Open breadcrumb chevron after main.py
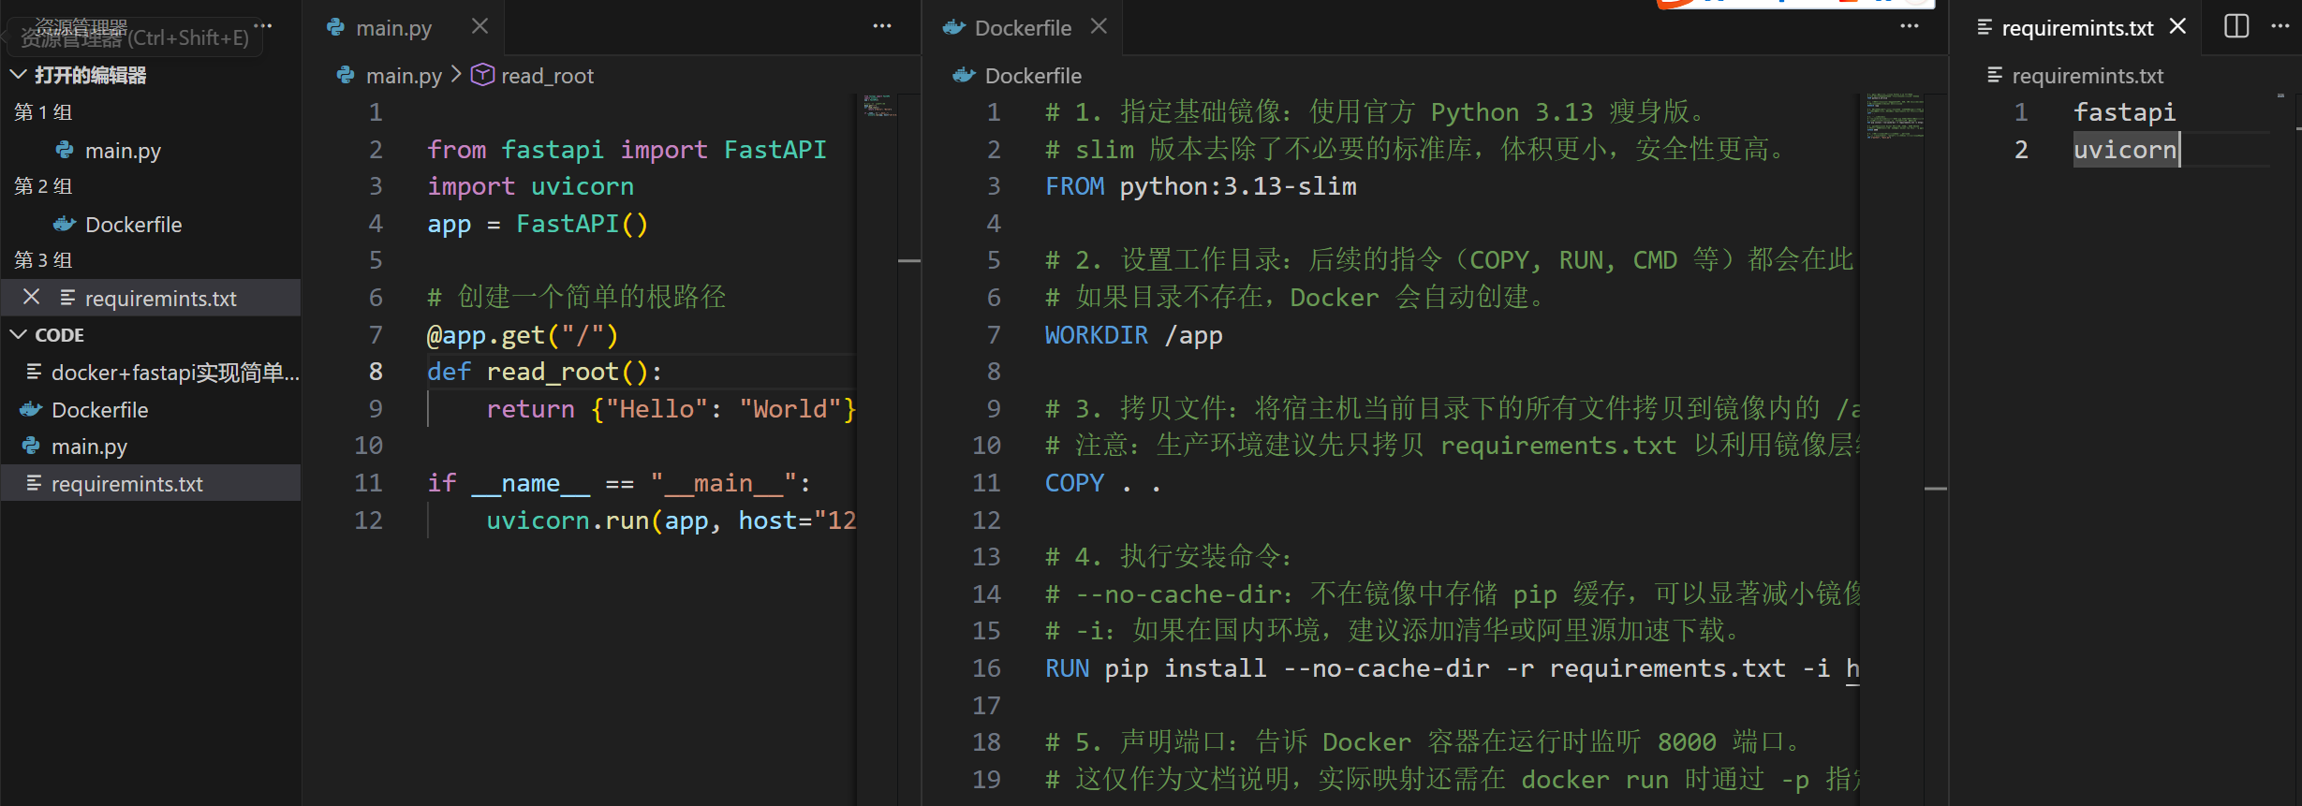Viewport: 2302px width, 806px height. click(x=456, y=75)
